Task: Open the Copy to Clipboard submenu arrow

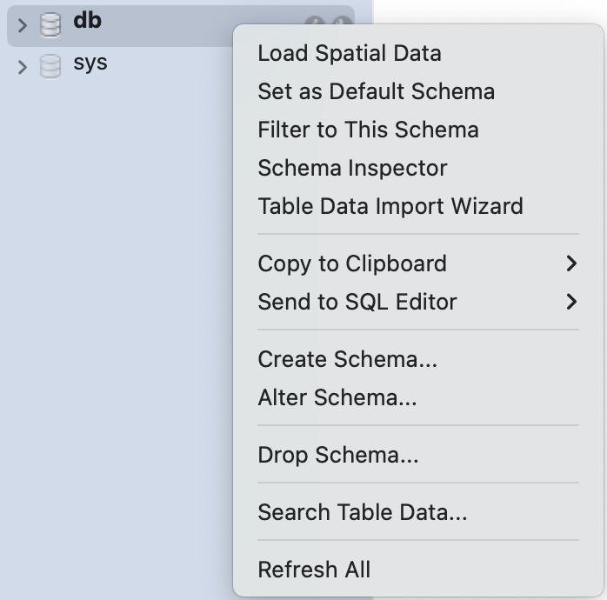Action: pyautogui.click(x=571, y=263)
